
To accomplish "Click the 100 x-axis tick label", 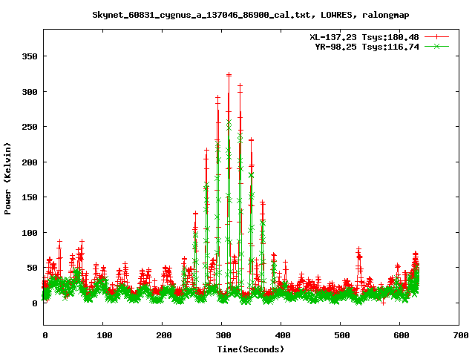I will (x=105, y=335).
